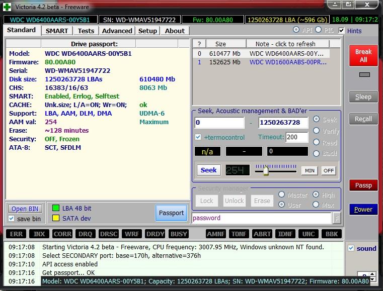Viewport: 383px width, 291px height.
Task: Click the blue Power button
Action: point(363,210)
